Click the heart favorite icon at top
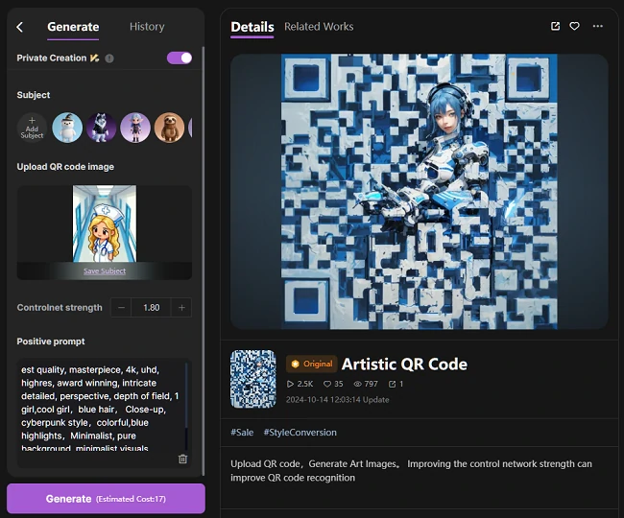The height and width of the screenshot is (518, 624). click(574, 26)
